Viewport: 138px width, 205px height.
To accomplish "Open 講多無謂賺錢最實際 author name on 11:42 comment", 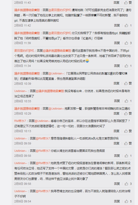I will 27,10.
